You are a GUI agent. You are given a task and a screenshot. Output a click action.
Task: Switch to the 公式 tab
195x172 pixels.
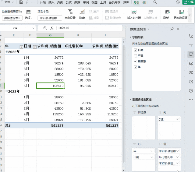(x=69, y=2)
